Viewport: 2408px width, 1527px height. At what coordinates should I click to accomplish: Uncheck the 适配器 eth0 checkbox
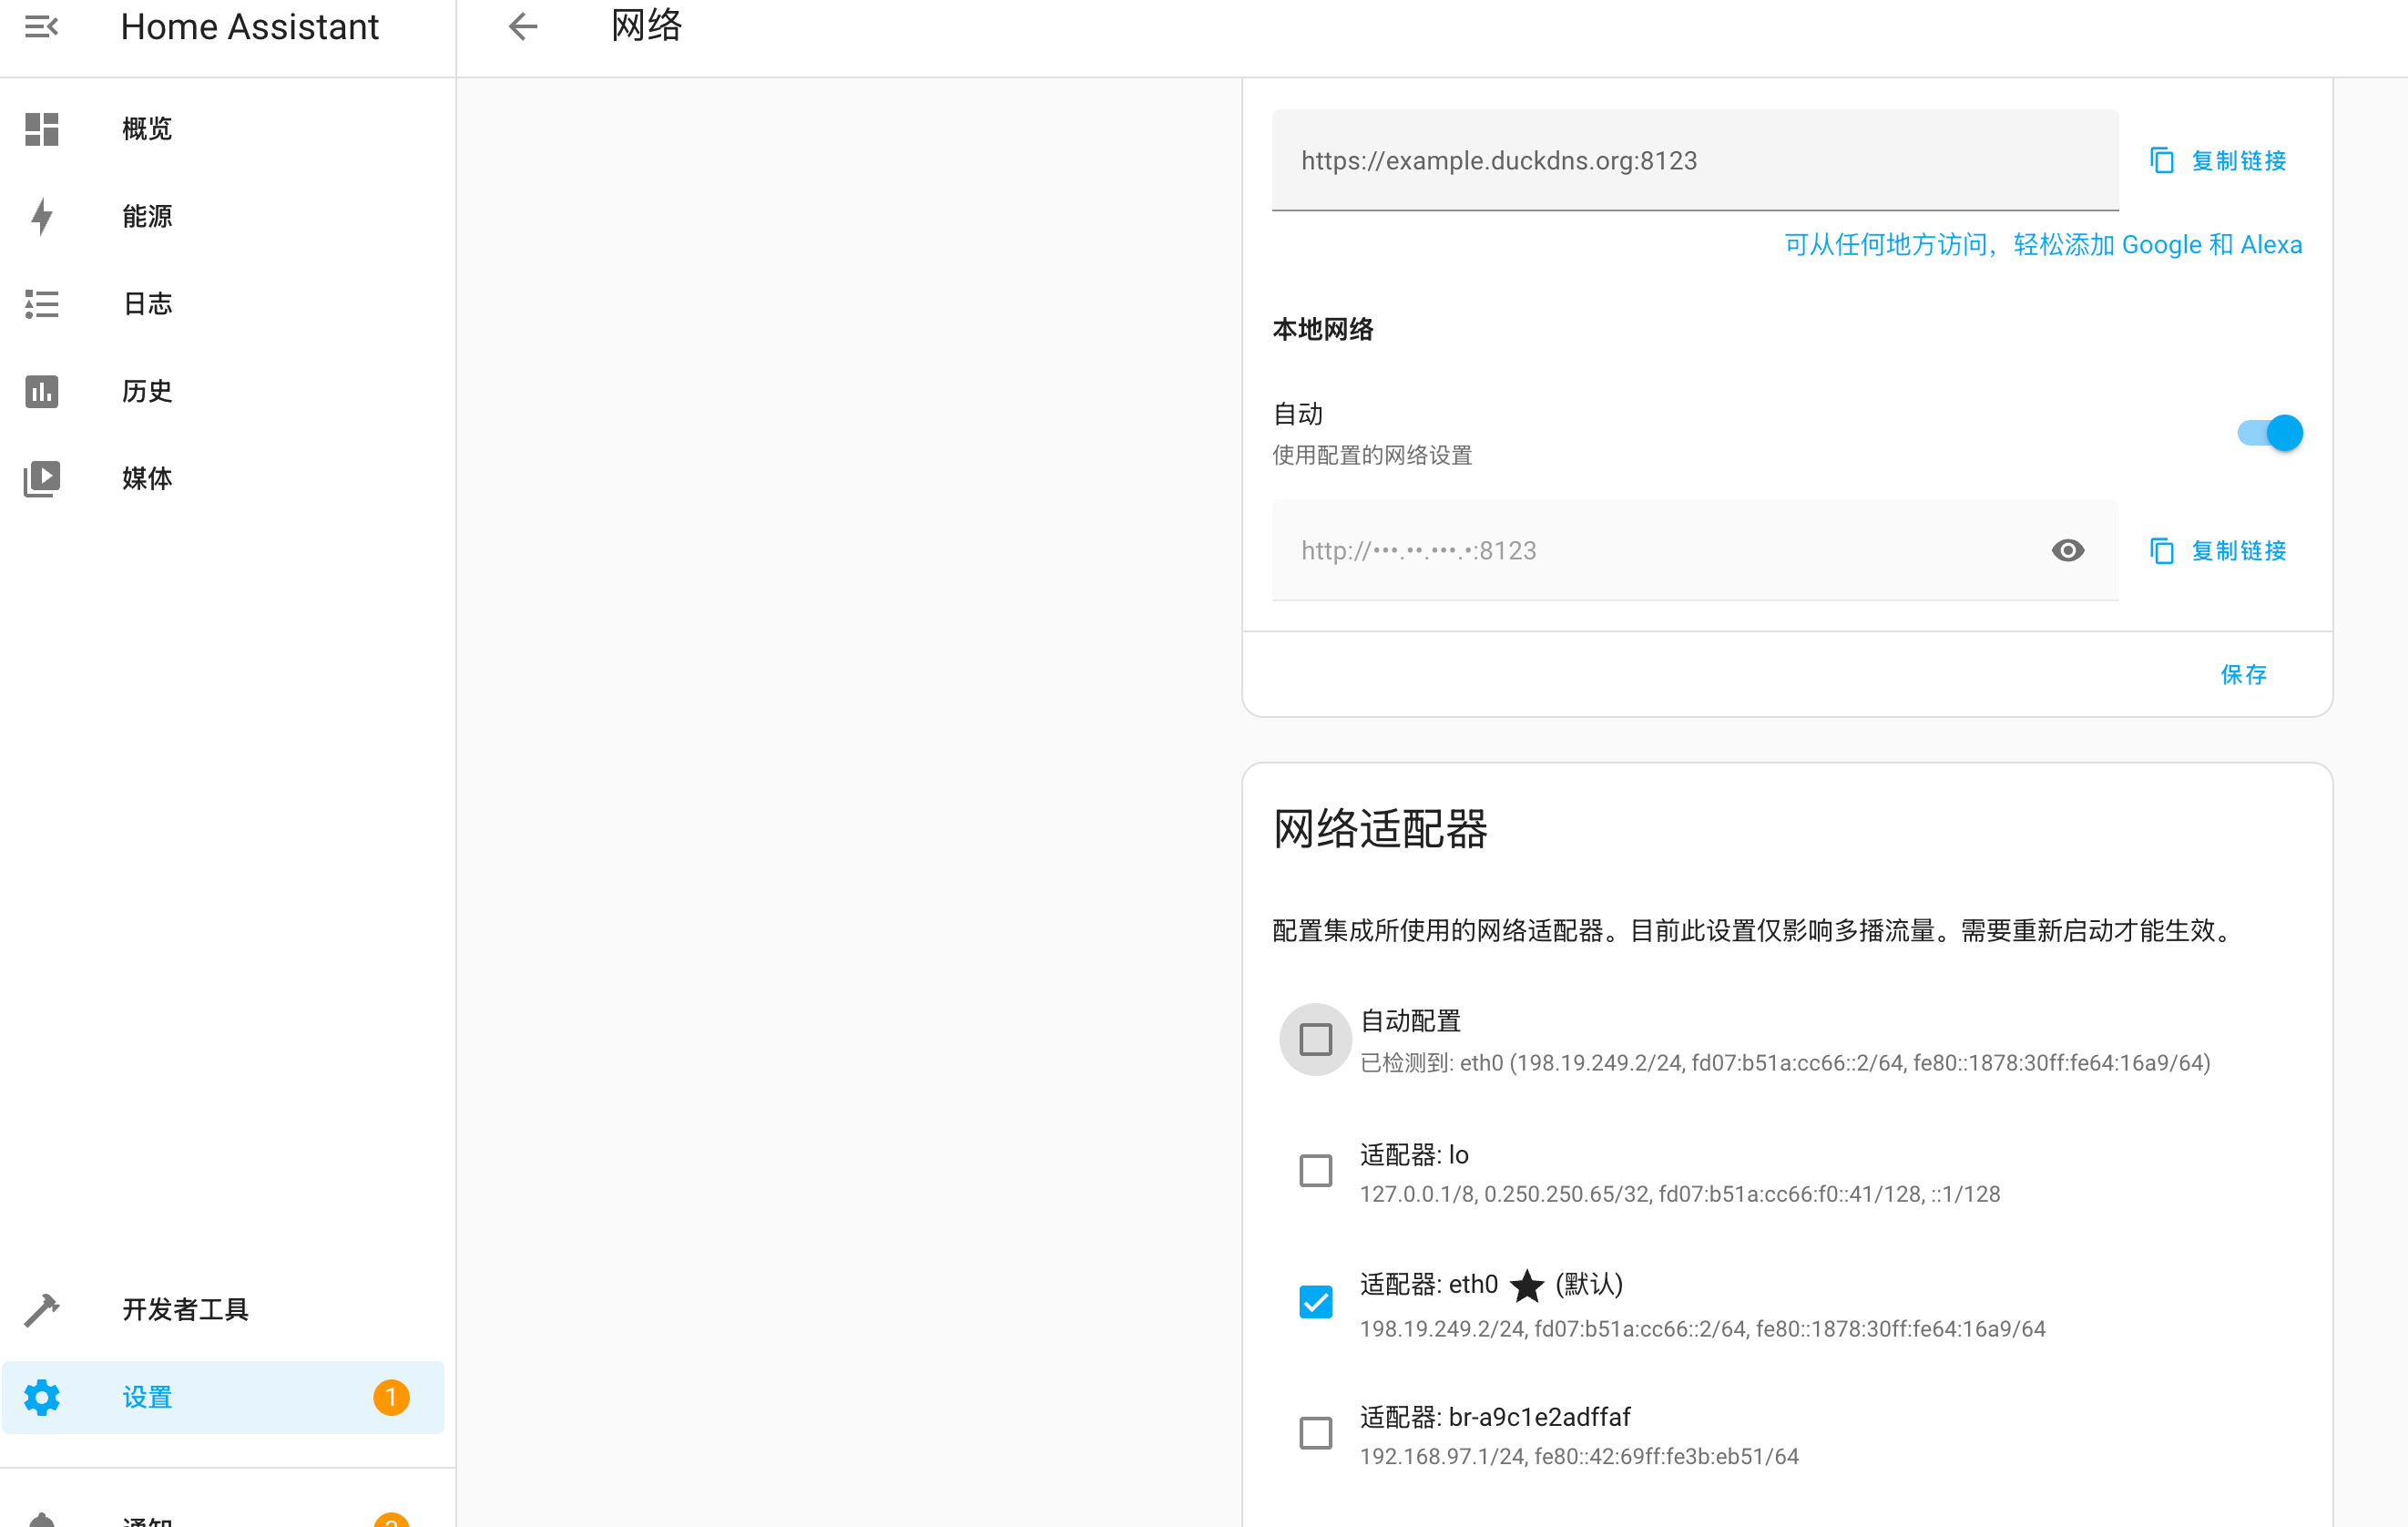click(x=1315, y=1302)
